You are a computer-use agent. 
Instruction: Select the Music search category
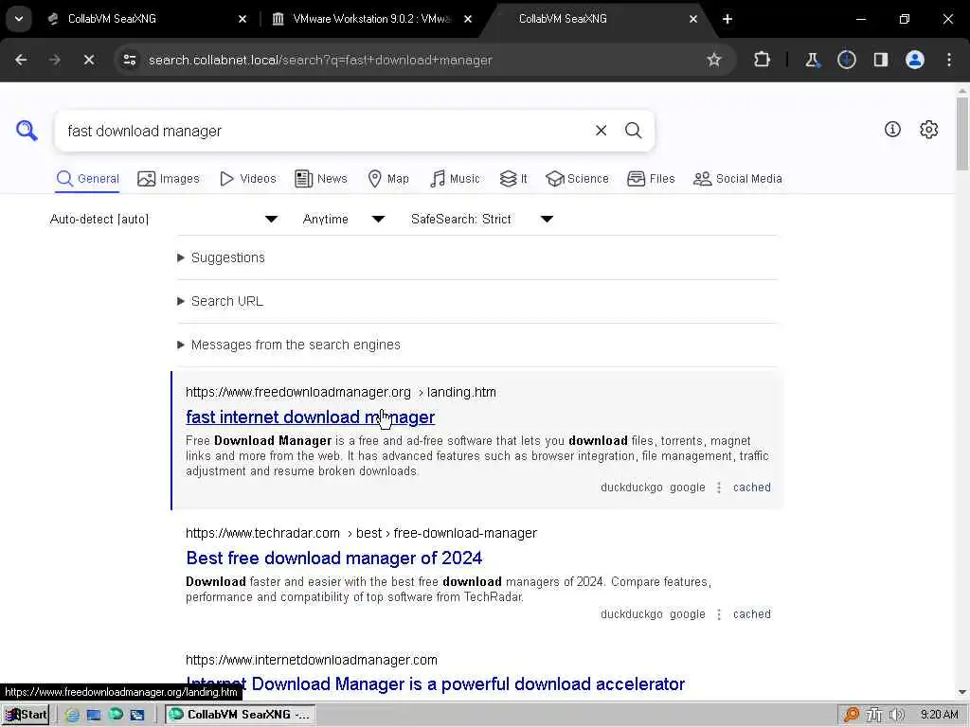coord(455,179)
